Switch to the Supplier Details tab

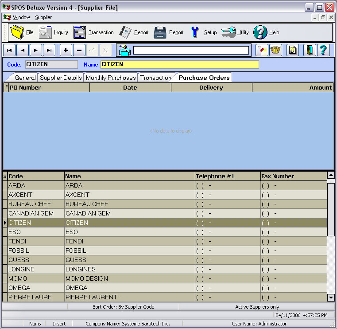pyautogui.click(x=61, y=78)
